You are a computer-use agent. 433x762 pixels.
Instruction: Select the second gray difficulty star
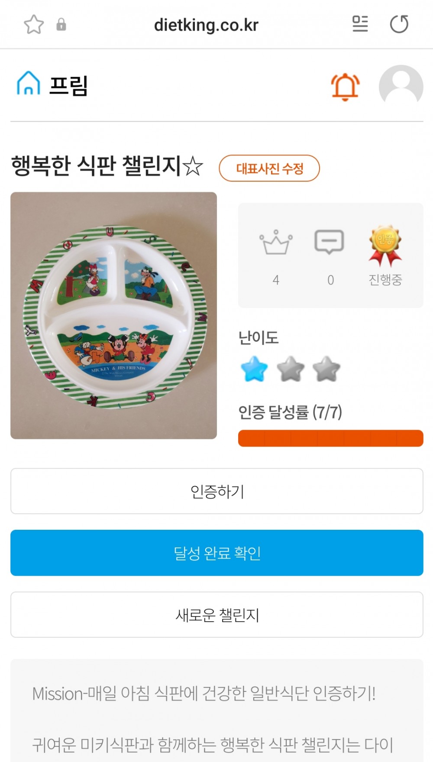click(x=291, y=369)
